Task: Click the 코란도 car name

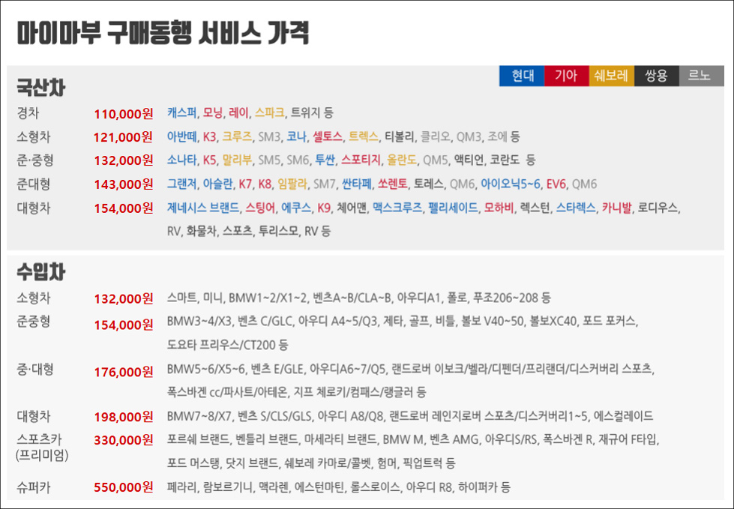Action: coord(505,160)
